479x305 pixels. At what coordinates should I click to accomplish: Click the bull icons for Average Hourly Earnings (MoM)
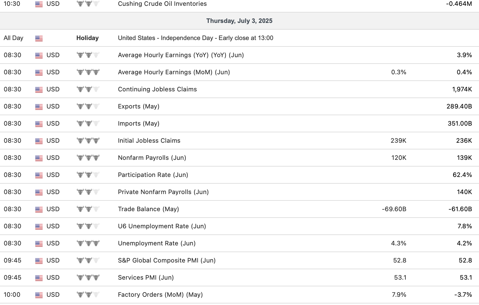88,72
